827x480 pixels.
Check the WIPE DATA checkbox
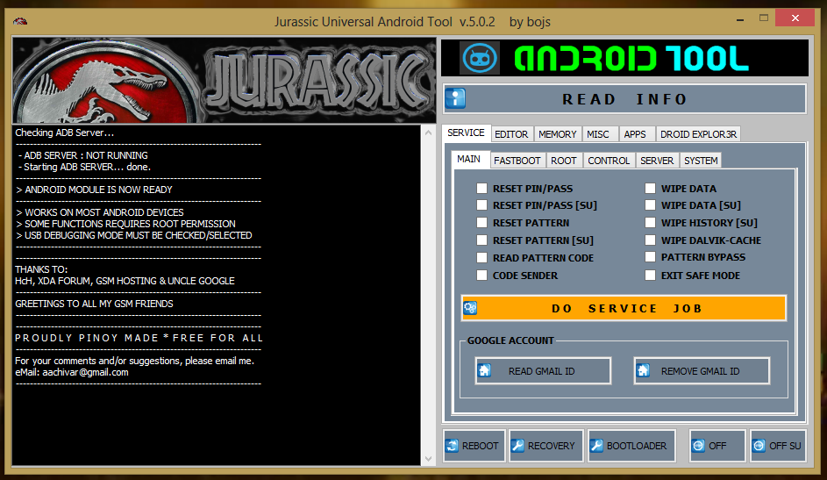[x=651, y=188]
